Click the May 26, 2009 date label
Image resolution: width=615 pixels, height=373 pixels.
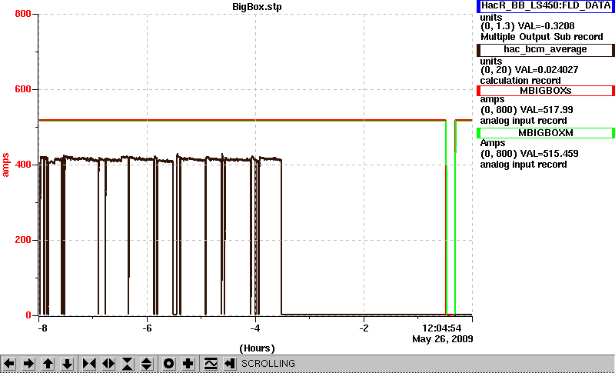tap(443, 339)
